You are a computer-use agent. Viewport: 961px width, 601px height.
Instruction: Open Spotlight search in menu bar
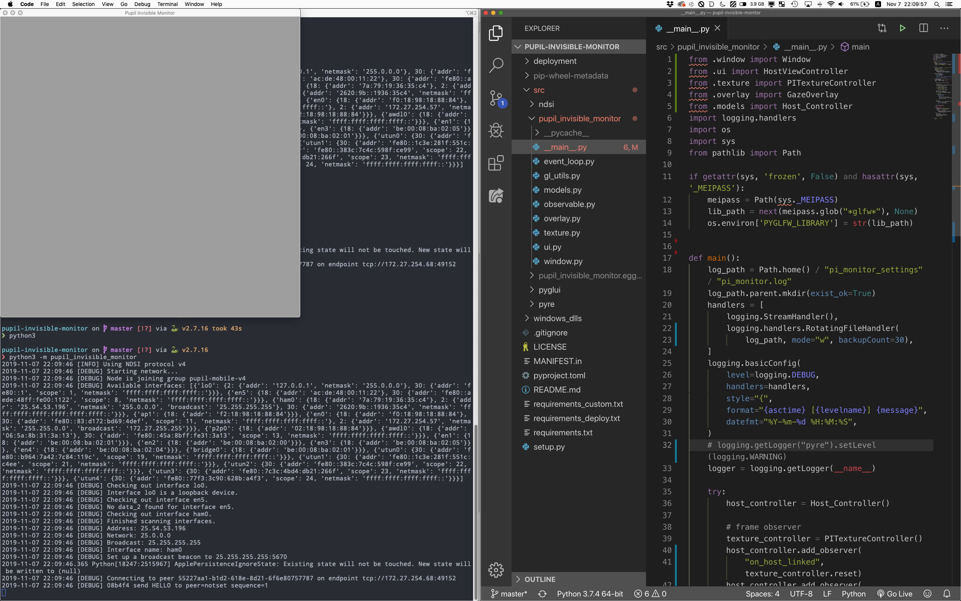[937, 4]
